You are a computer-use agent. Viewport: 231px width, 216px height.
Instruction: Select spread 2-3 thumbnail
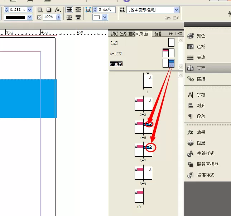coord(143,104)
